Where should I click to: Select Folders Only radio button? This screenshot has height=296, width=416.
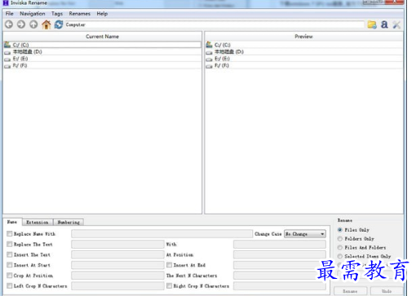coord(340,239)
